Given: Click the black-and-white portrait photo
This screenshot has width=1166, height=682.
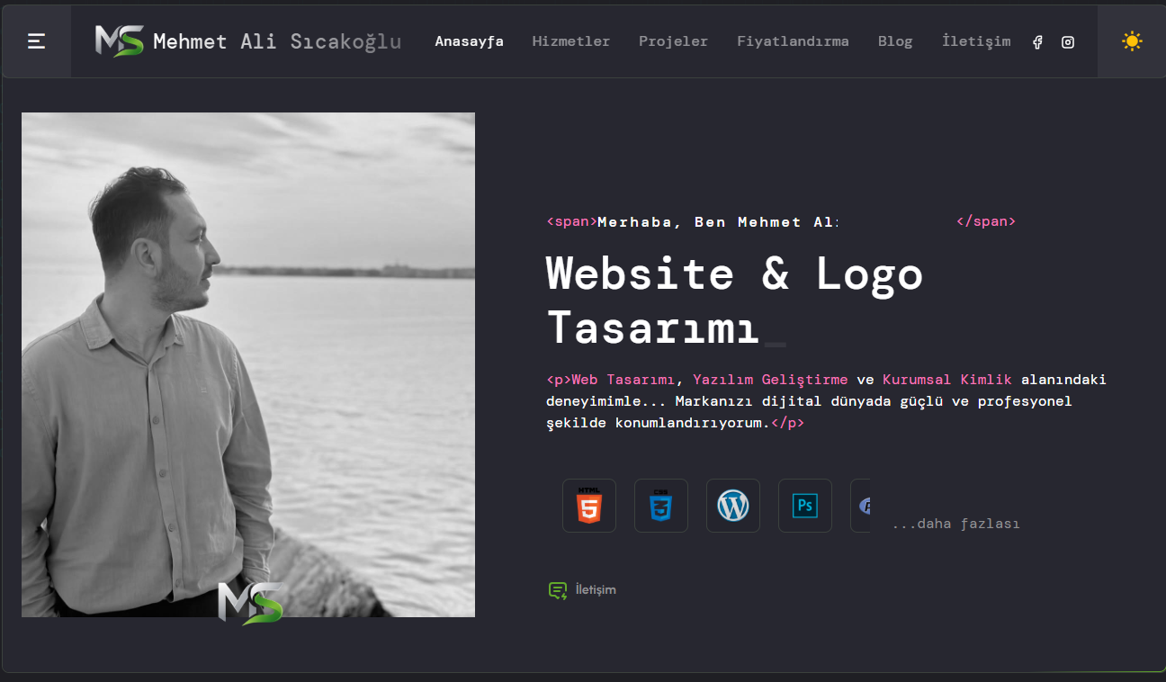Looking at the screenshot, I should pyautogui.click(x=248, y=364).
